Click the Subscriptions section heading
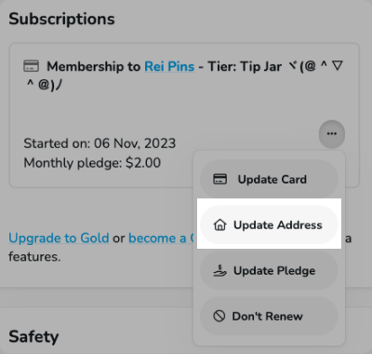This screenshot has height=354, width=372. pyautogui.click(x=61, y=19)
